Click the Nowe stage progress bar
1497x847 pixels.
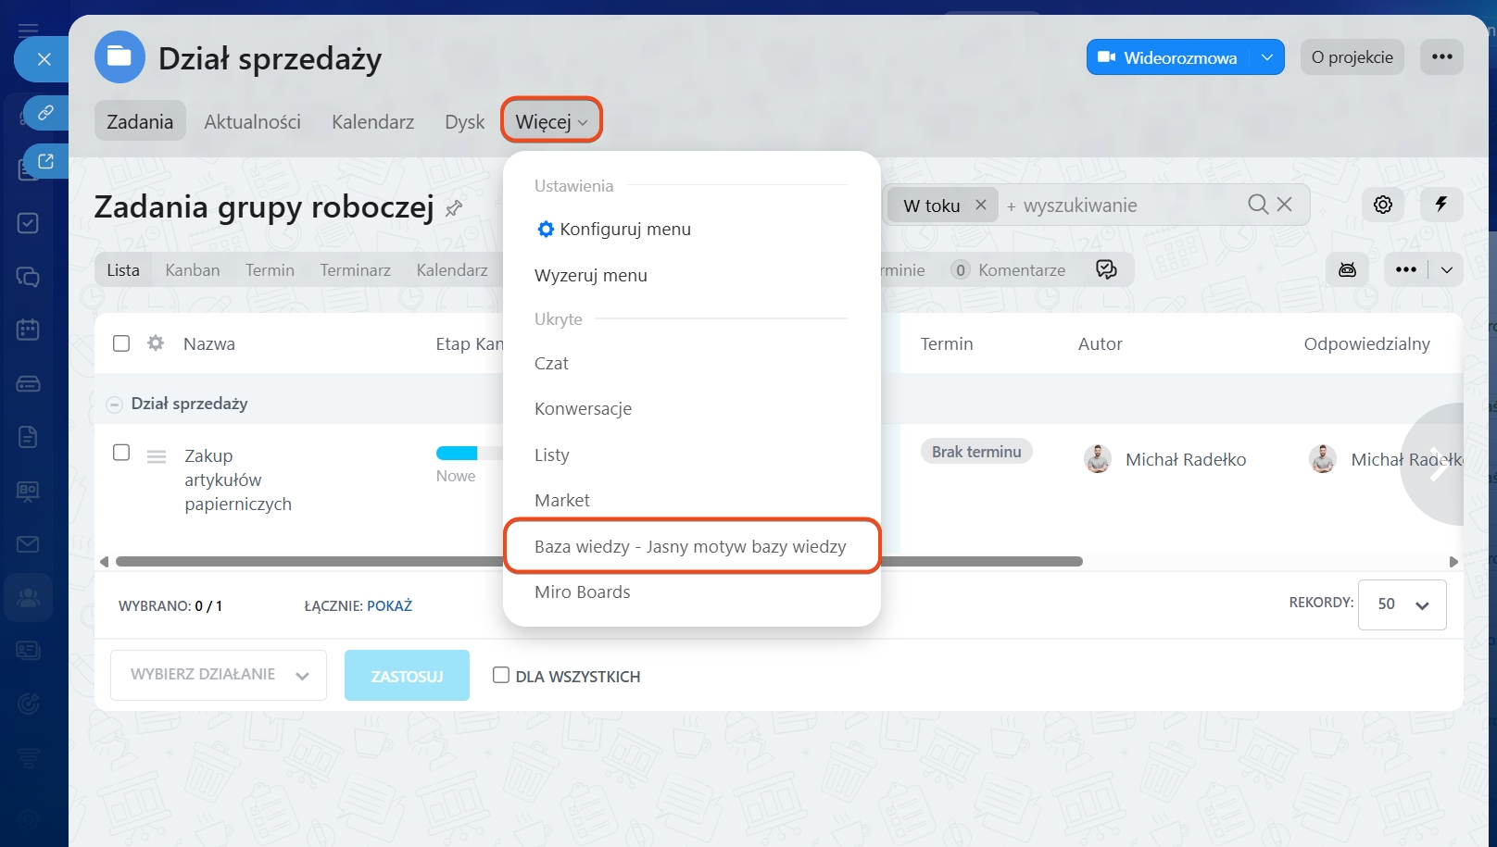click(x=470, y=453)
